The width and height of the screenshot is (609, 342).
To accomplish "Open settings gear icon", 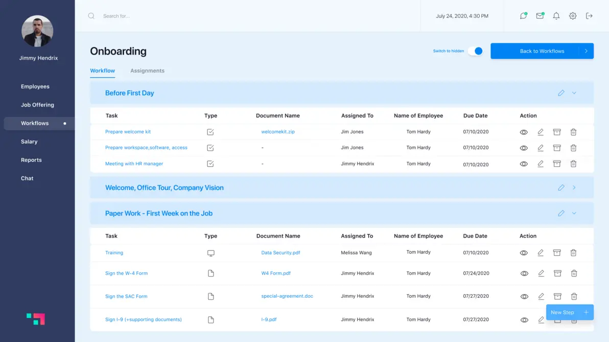I will (x=573, y=16).
